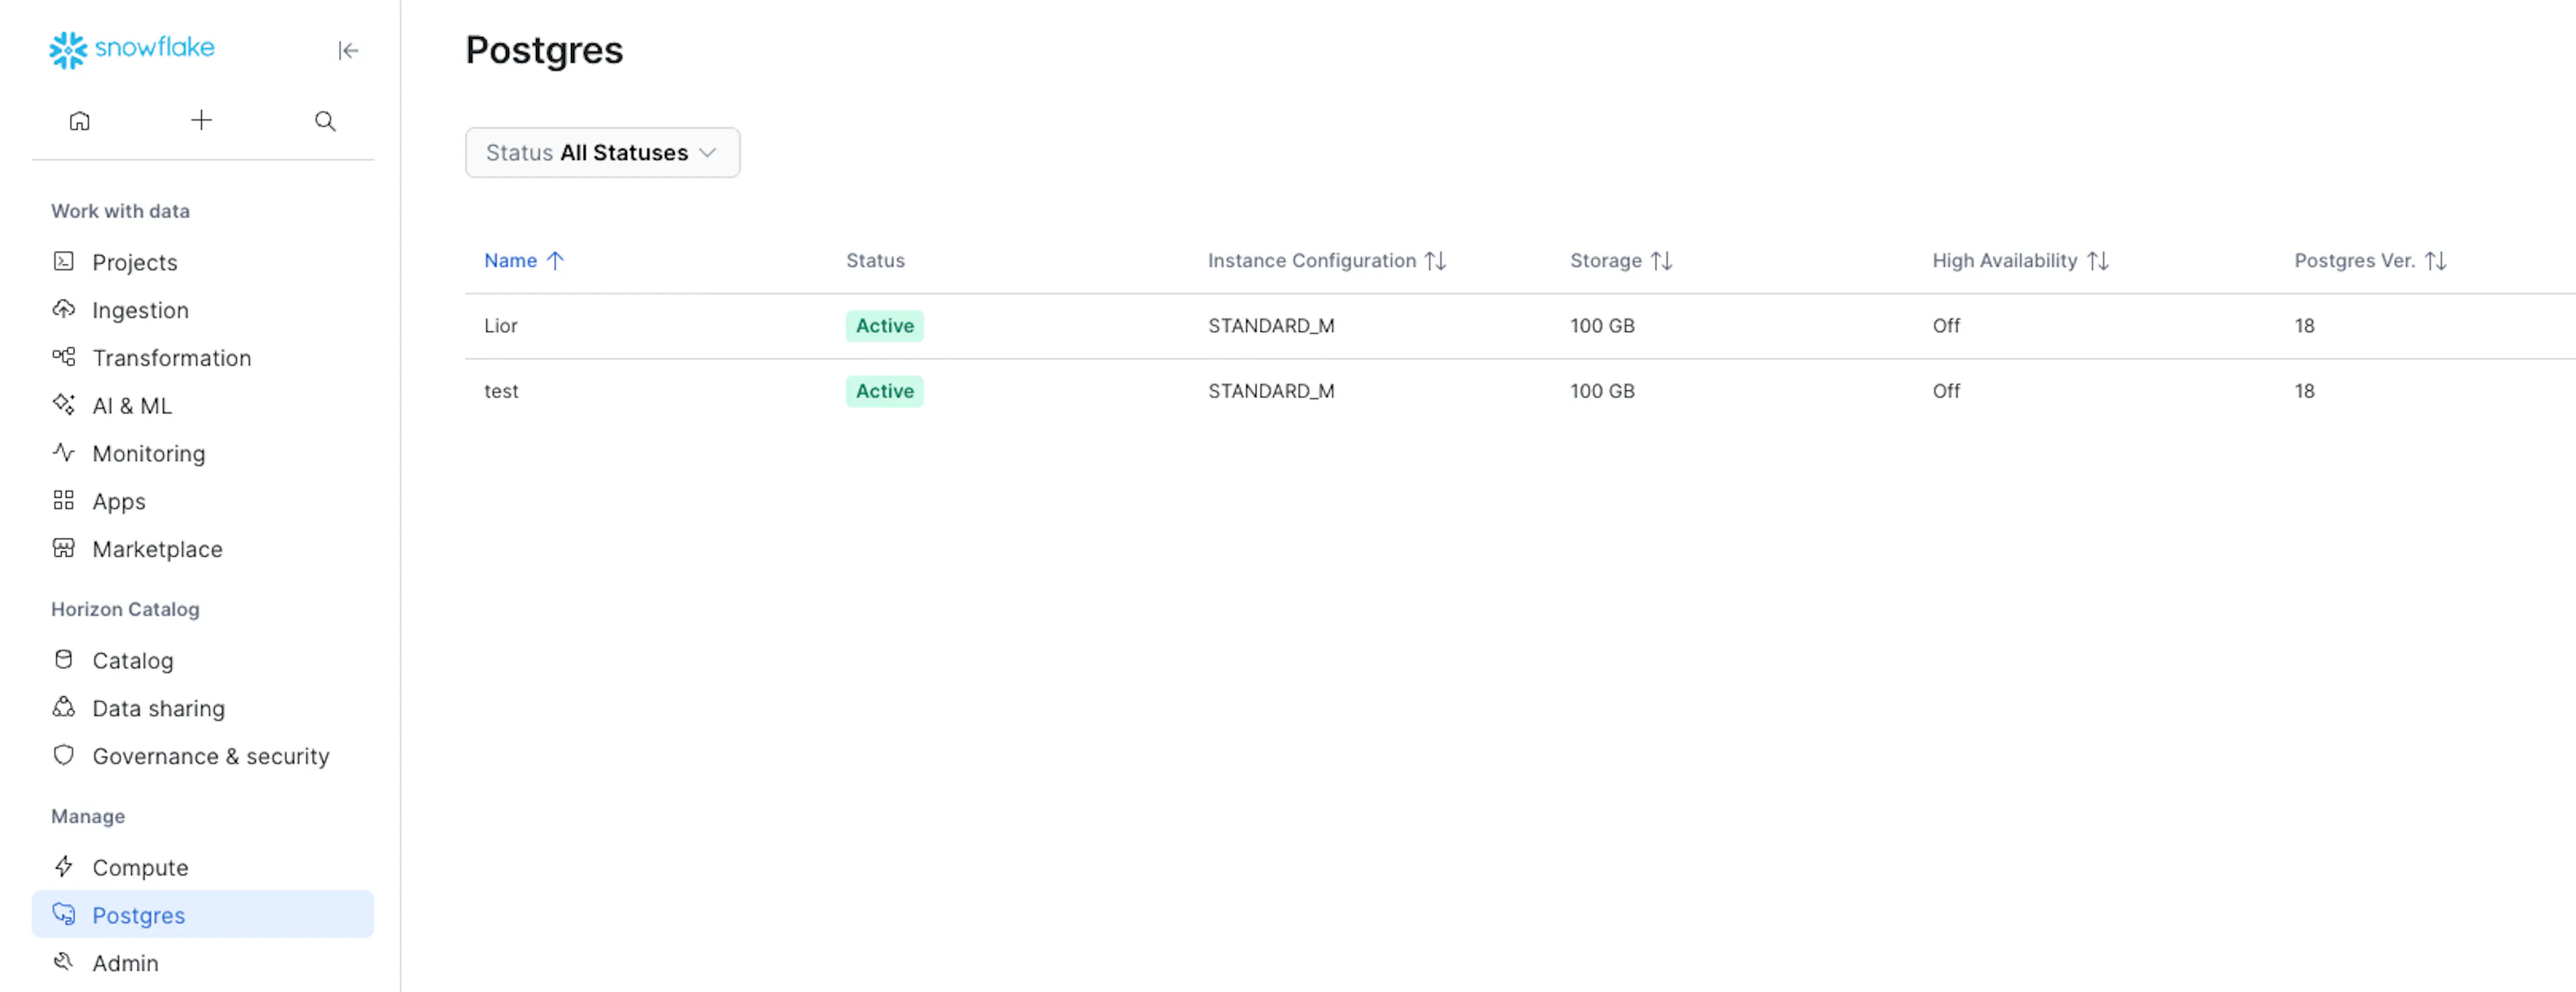Image resolution: width=2576 pixels, height=992 pixels.
Task: Click the Data sharing icon
Action: [64, 707]
